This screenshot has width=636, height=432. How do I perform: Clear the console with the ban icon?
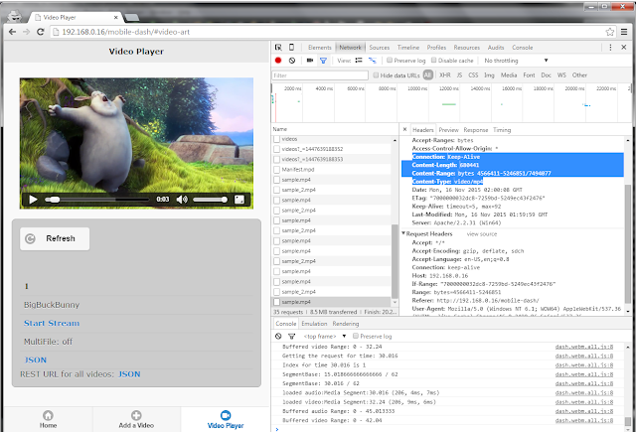point(278,336)
